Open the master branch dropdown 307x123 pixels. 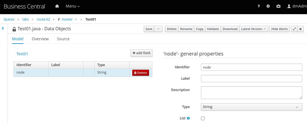(x=67, y=19)
